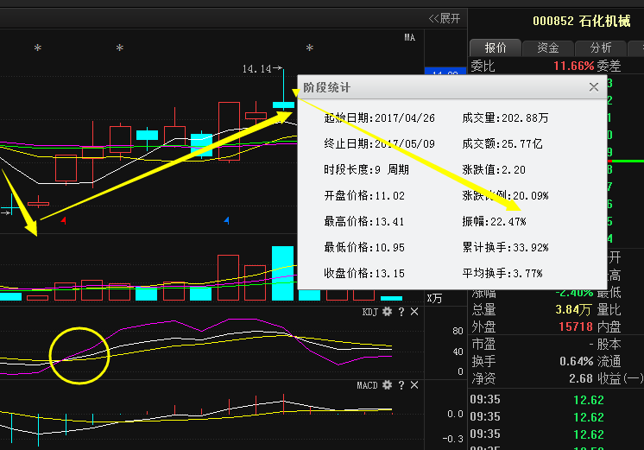
Task: Open MACD indicator help question mark
Action: [x=401, y=385]
